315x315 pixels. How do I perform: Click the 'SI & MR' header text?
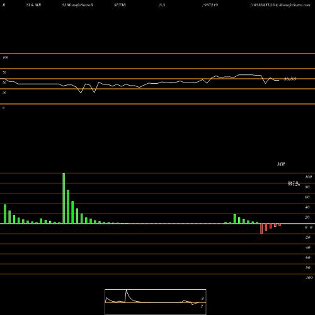click(x=33, y=5)
